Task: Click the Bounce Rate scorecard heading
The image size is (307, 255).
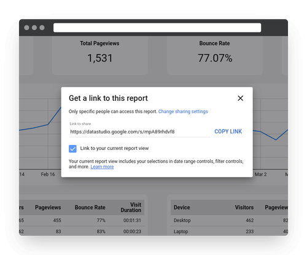Action: pyautogui.click(x=214, y=44)
